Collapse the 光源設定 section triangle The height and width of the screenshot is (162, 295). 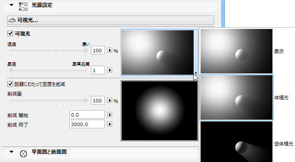(11, 5)
